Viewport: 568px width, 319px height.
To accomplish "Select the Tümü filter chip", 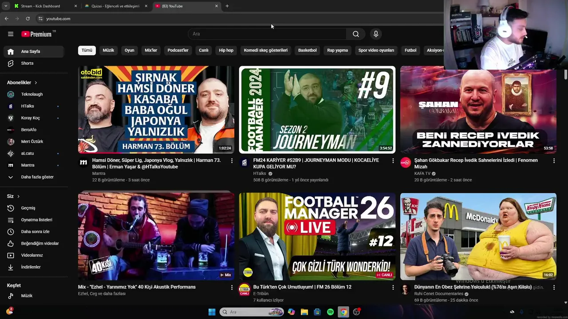I will pyautogui.click(x=87, y=51).
